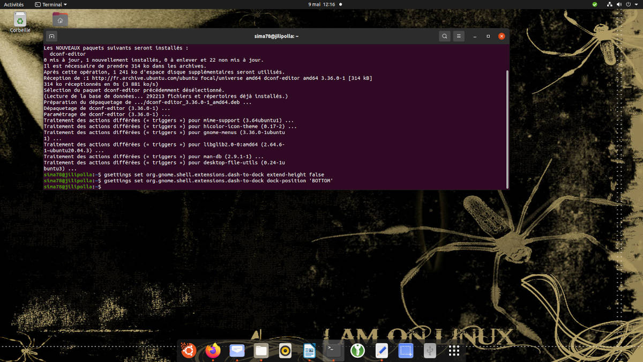Launch the screenshot selection tool in dock

click(406, 351)
